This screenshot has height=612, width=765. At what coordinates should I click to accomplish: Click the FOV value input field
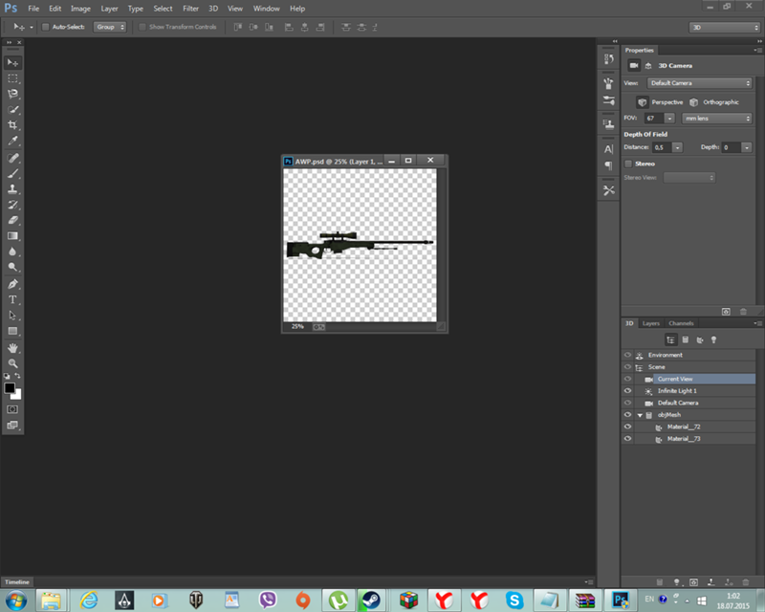[653, 119]
